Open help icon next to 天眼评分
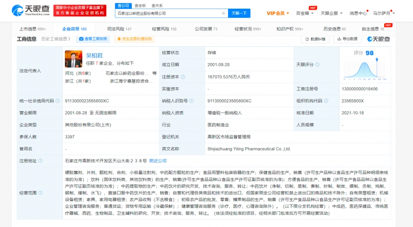 click(317, 65)
